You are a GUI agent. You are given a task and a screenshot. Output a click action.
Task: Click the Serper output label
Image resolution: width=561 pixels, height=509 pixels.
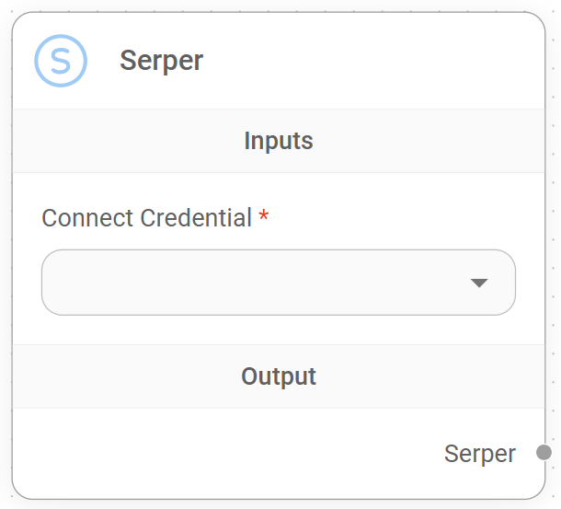[479, 454]
